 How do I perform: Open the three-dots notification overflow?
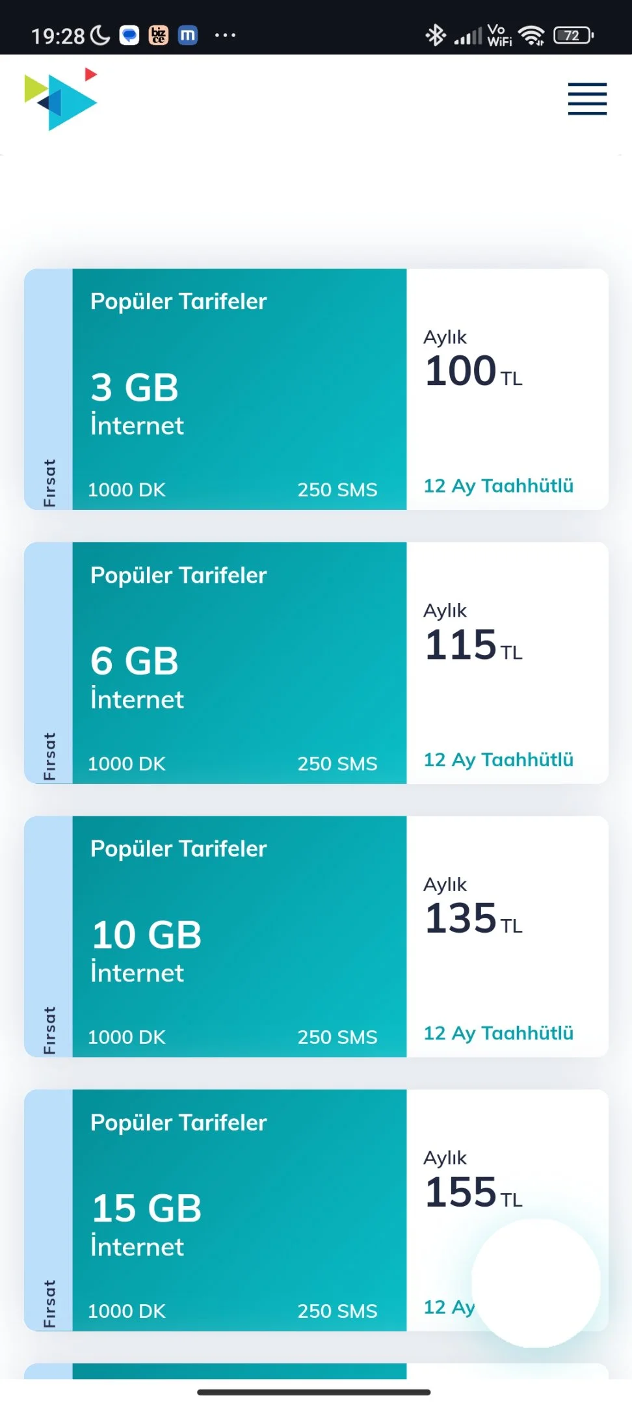click(x=225, y=35)
